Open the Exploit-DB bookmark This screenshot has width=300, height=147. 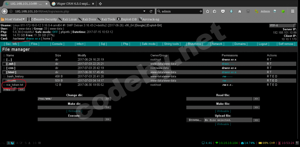[127, 19]
